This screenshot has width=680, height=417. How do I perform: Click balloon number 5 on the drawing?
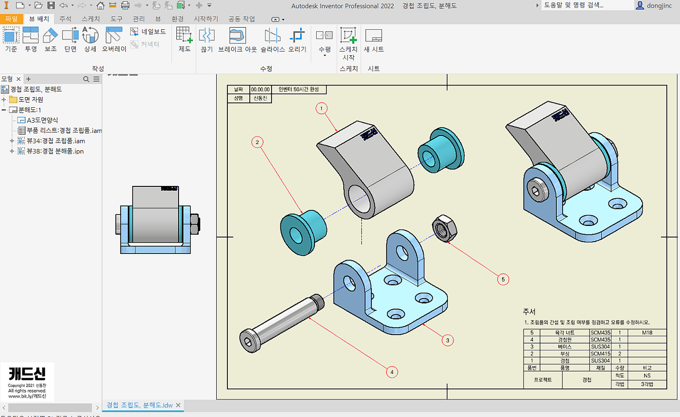(503, 279)
